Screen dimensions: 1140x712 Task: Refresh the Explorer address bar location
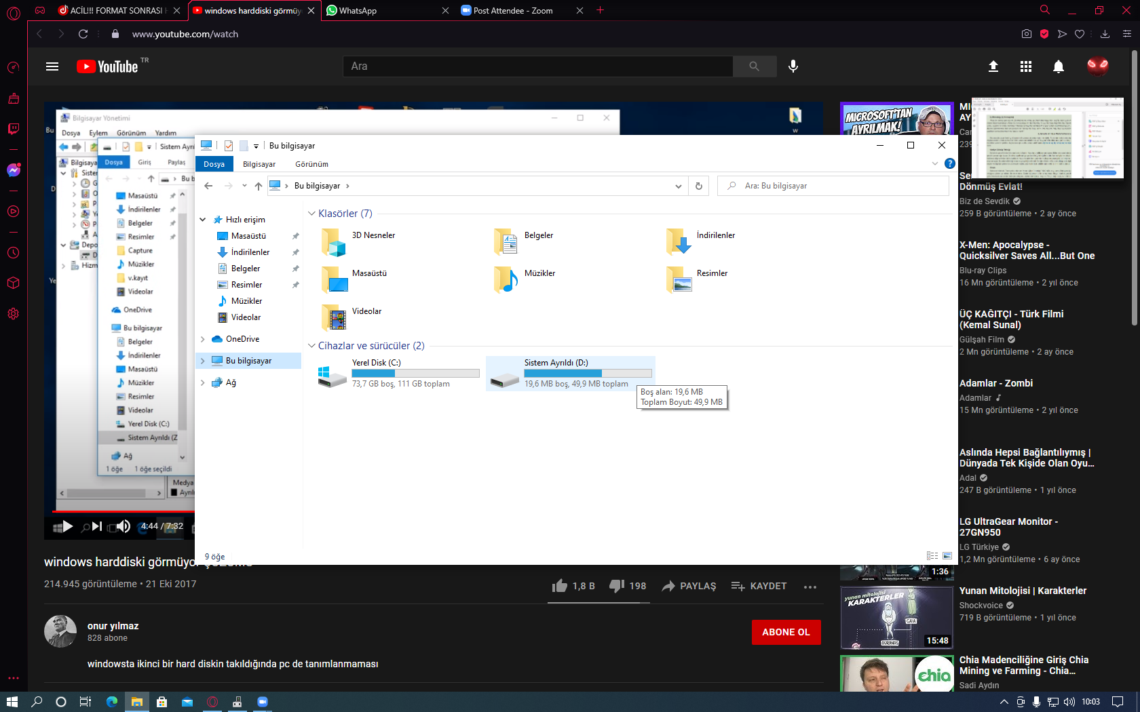699,186
